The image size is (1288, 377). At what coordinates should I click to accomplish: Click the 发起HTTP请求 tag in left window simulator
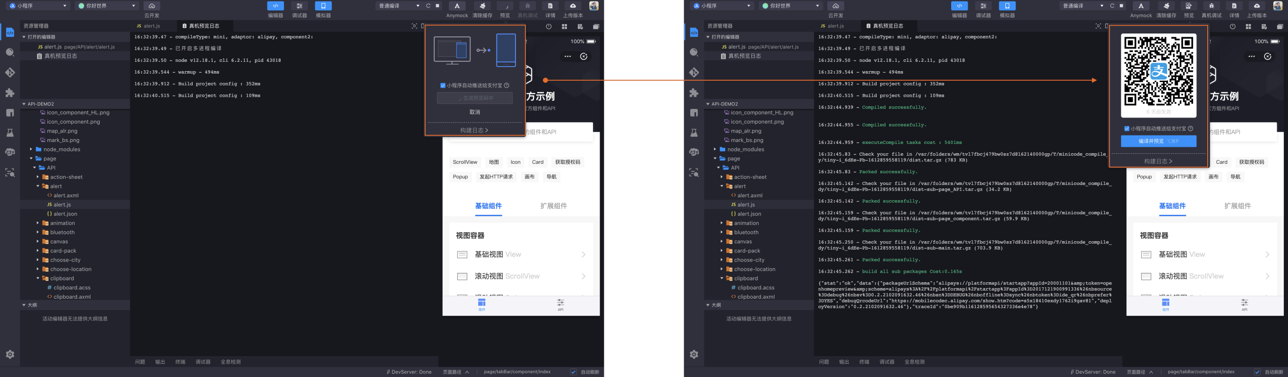[496, 177]
